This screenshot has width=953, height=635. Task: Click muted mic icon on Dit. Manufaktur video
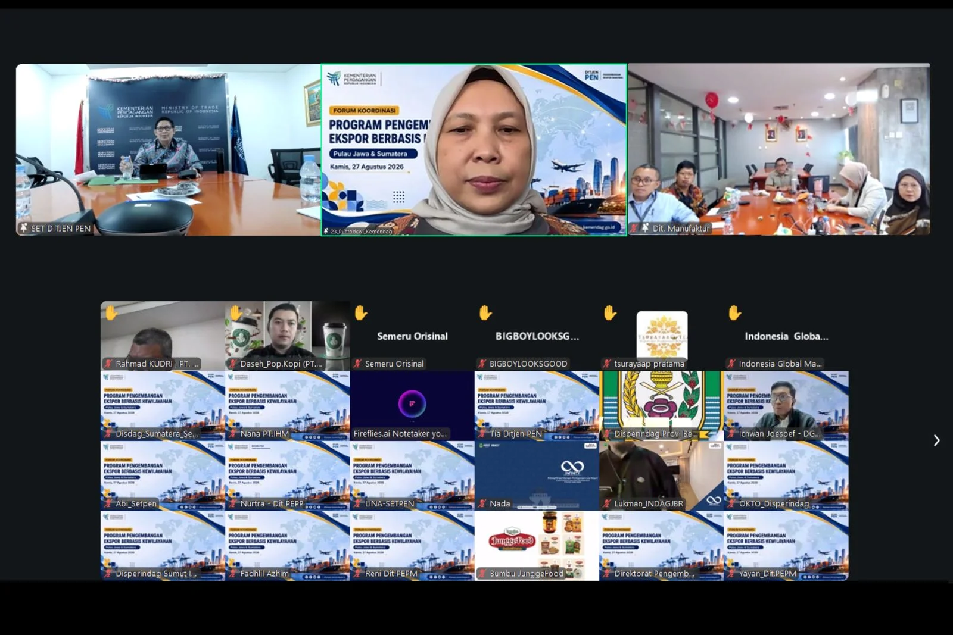tap(634, 228)
